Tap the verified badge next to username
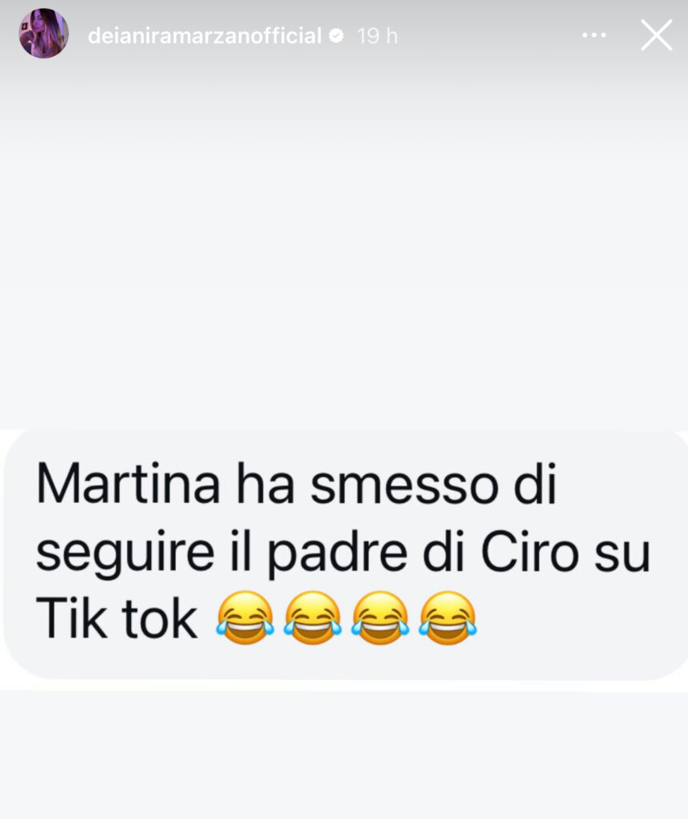The image size is (688, 819). pyautogui.click(x=336, y=35)
